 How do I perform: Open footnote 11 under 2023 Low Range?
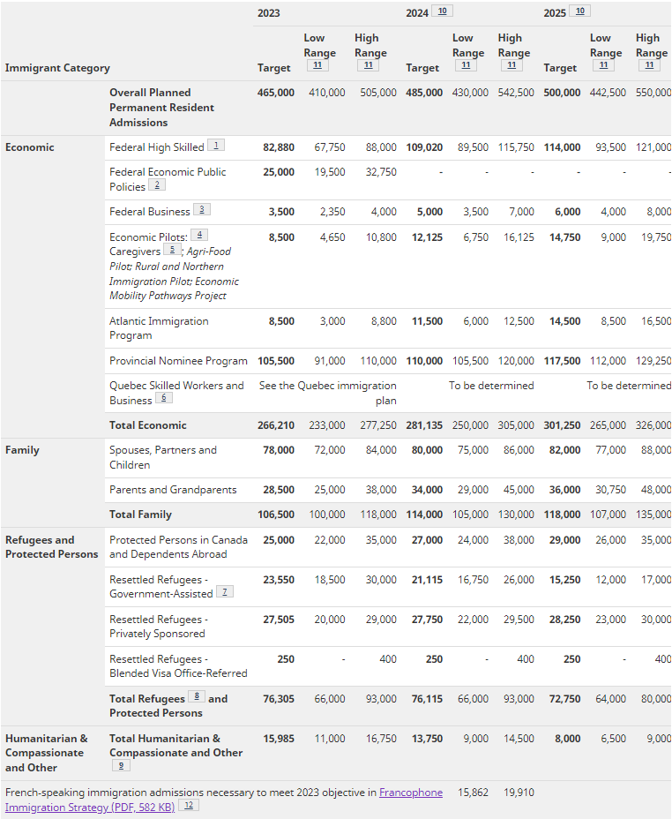click(x=317, y=65)
